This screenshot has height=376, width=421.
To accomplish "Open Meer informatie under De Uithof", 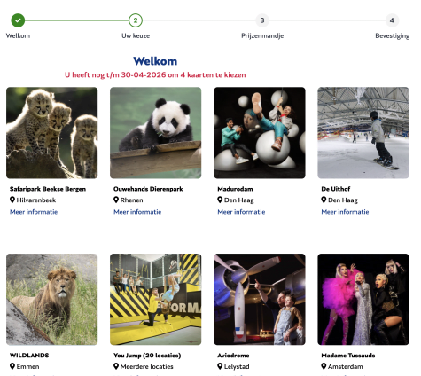I will pyautogui.click(x=345, y=212).
